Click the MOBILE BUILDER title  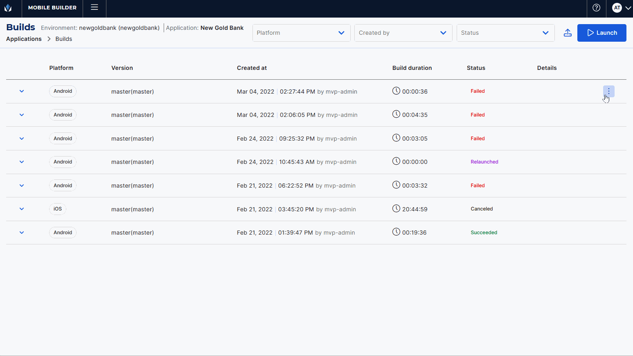pos(52,8)
